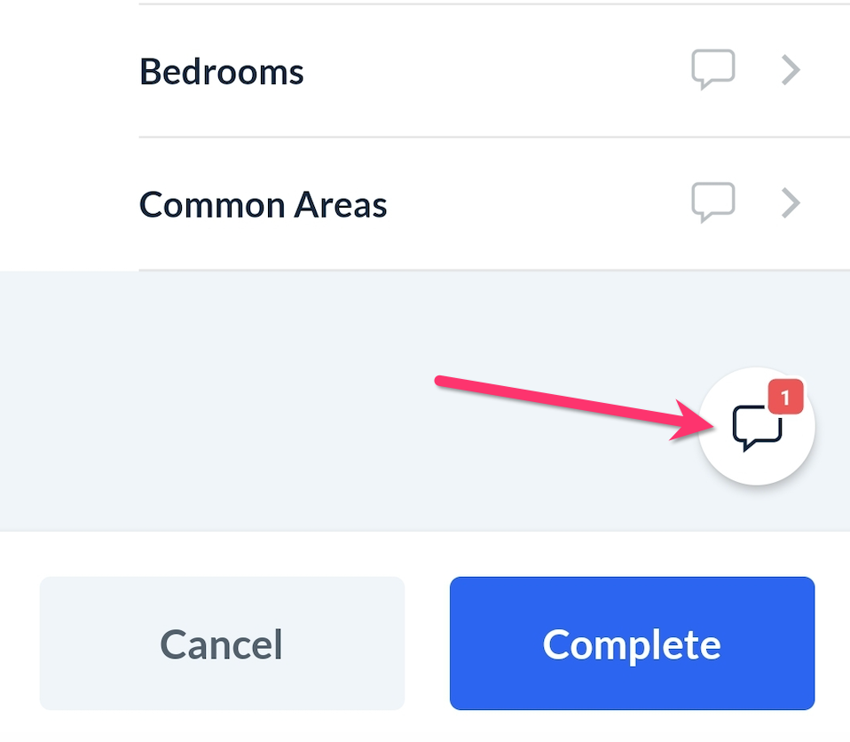Click the red notification badge showing 1
Image resolution: width=850 pixels, height=742 pixels.
click(785, 398)
